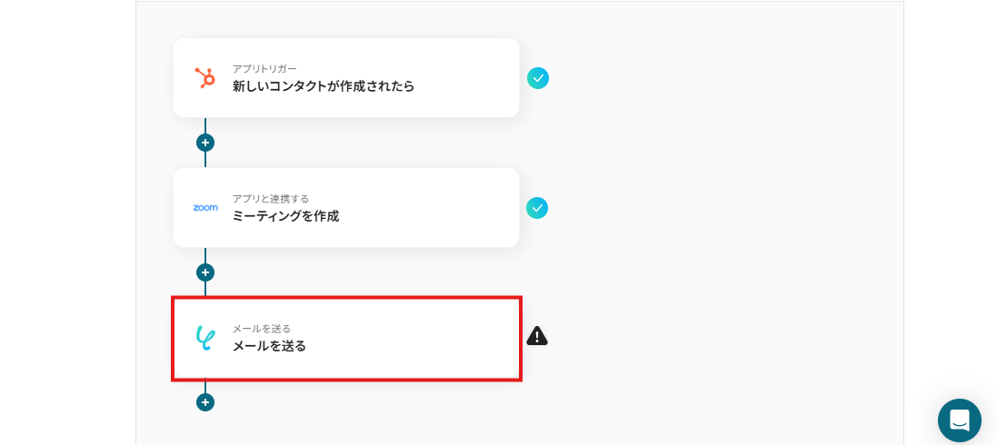Click the checkmark beside ミーティングを作成 step
This screenshot has height=445, width=997.
tap(537, 208)
